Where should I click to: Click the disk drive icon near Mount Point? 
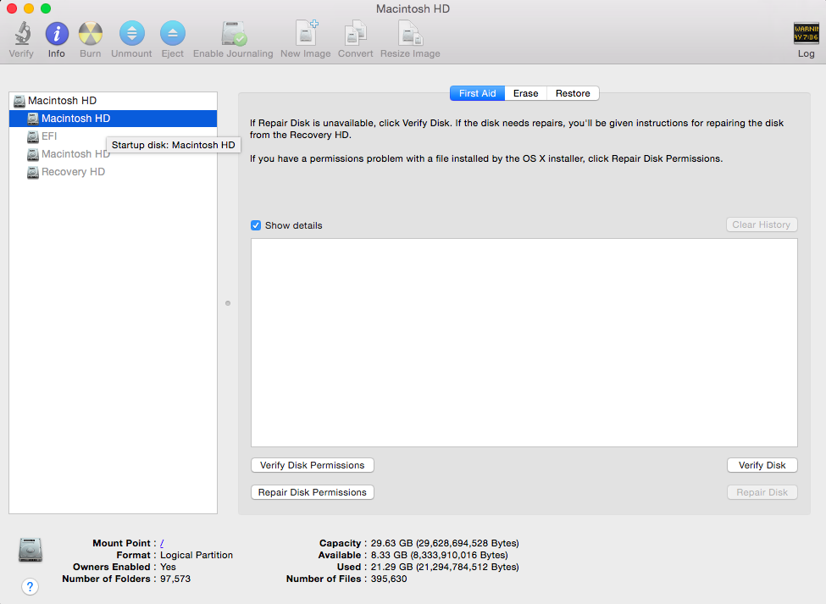pyautogui.click(x=30, y=550)
